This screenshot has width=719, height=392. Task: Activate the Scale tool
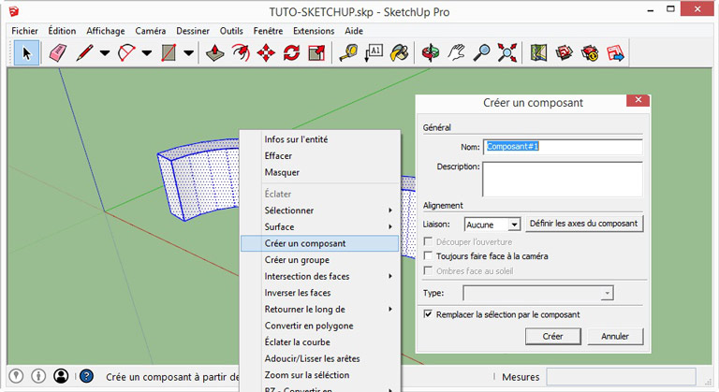[316, 52]
